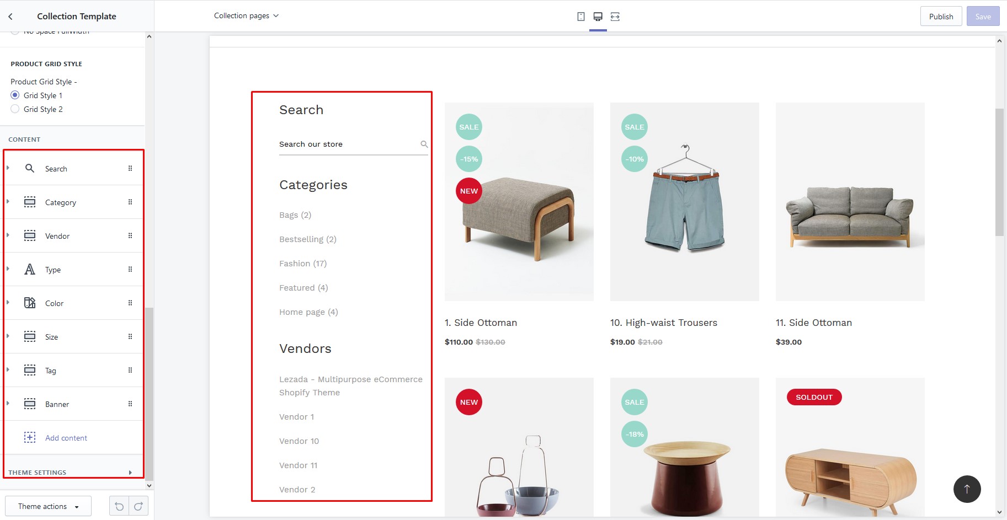Image resolution: width=1007 pixels, height=520 pixels.
Task: Open the Collection pages dropdown
Action: click(x=246, y=16)
